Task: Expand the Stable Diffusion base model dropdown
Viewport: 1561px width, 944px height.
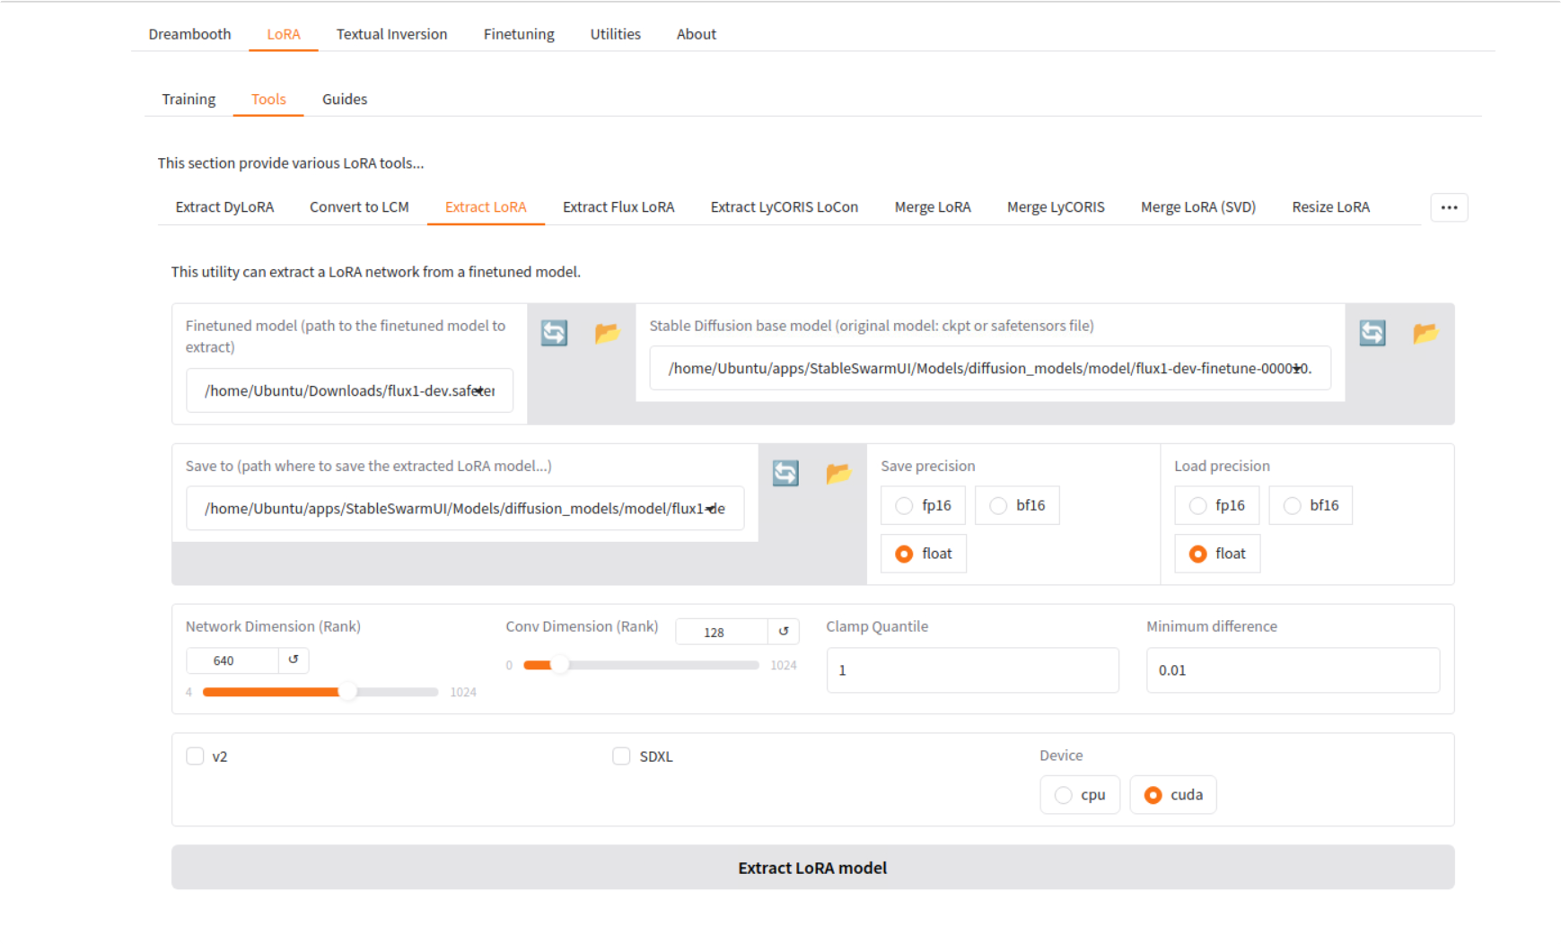Action: [x=1299, y=368]
